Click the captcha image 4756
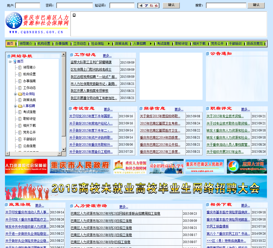 point(148,5)
